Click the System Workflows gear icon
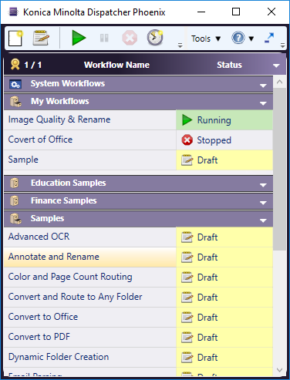 coord(15,84)
